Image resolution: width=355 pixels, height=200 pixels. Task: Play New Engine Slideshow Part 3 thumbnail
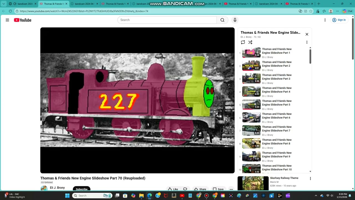click(x=251, y=79)
